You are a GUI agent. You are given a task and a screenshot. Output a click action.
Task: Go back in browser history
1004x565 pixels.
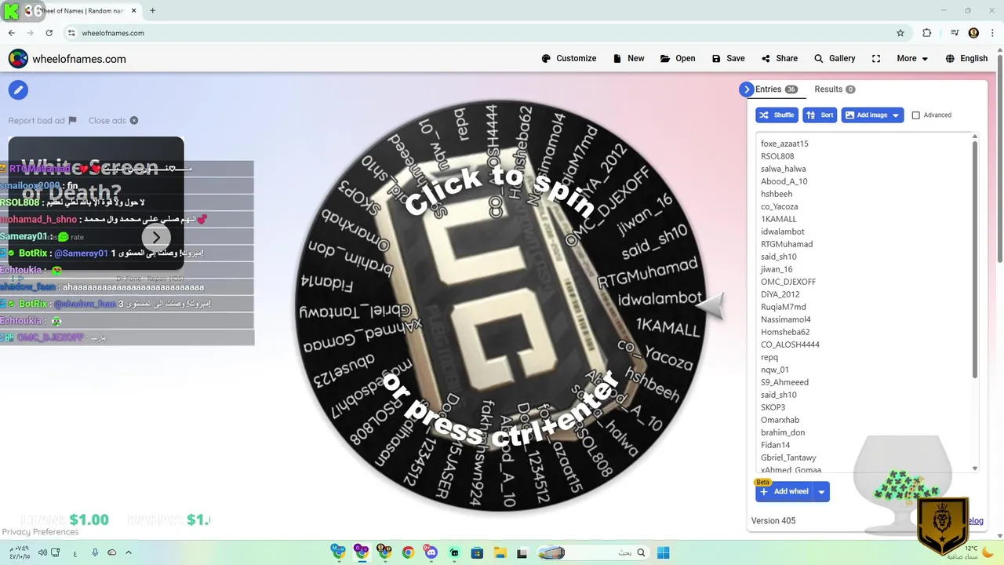coord(11,33)
